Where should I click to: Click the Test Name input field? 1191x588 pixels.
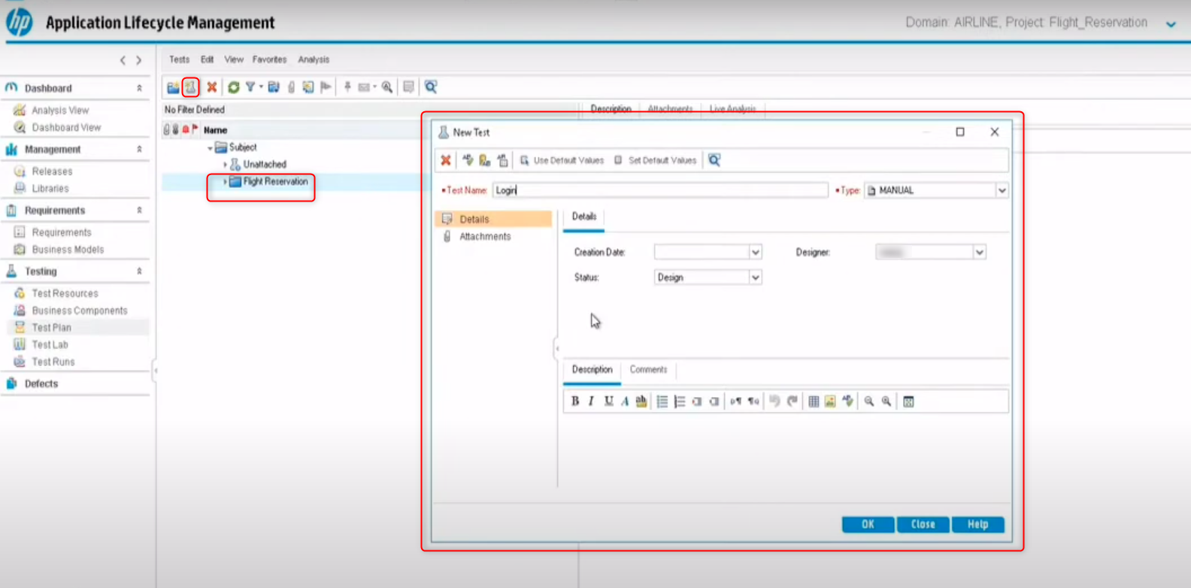[659, 191]
